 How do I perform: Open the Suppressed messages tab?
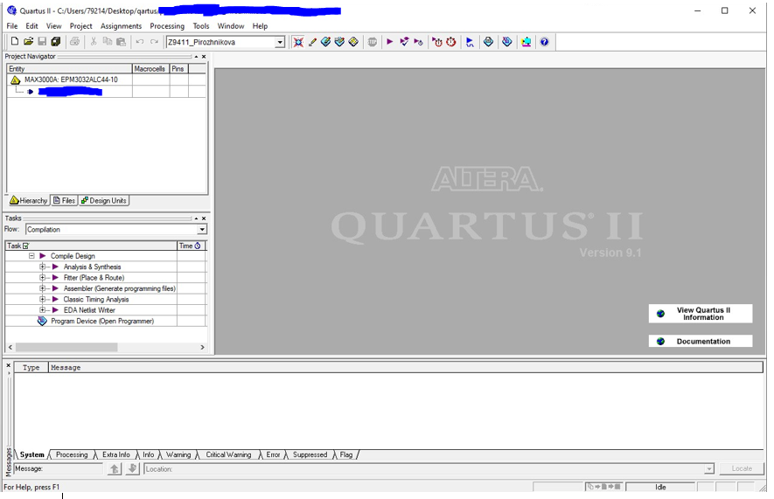tap(310, 454)
